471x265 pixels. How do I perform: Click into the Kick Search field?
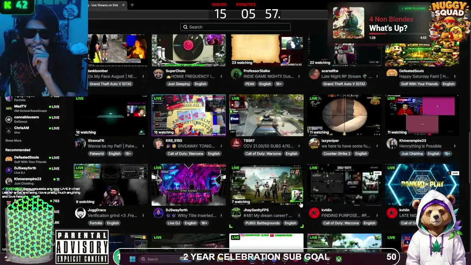(x=235, y=27)
